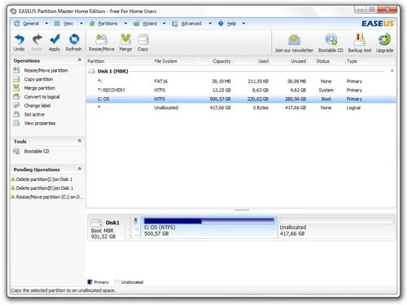Select the RECOVERY partition row
The image size is (407, 305).
coord(241,90)
